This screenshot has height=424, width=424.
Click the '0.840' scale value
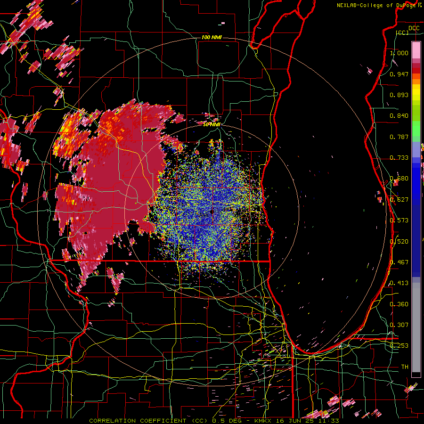(399, 116)
